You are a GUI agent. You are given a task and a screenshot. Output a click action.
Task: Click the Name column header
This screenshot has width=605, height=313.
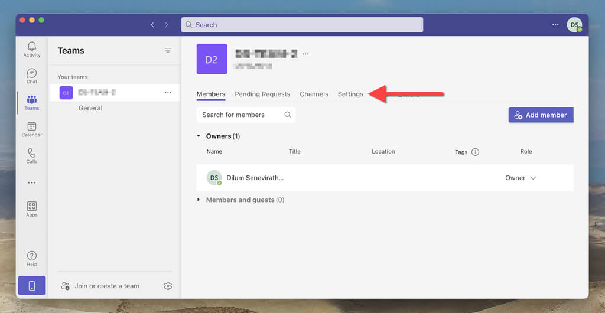(214, 152)
